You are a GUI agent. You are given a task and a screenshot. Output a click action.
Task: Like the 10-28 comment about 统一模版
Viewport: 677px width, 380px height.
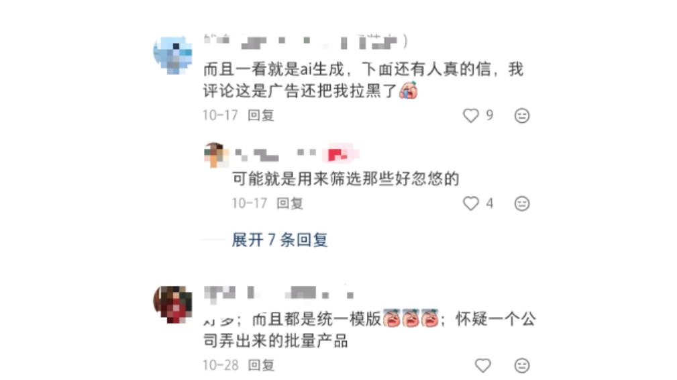[x=482, y=366]
